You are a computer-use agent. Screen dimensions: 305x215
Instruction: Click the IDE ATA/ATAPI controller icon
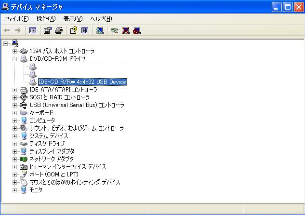24,90
